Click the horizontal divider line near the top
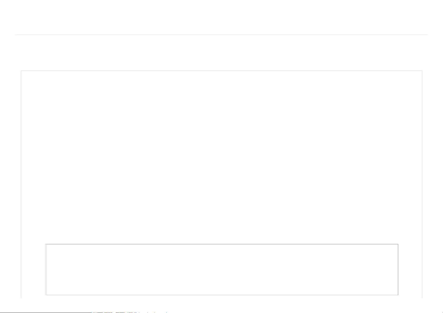 [x=221, y=35]
